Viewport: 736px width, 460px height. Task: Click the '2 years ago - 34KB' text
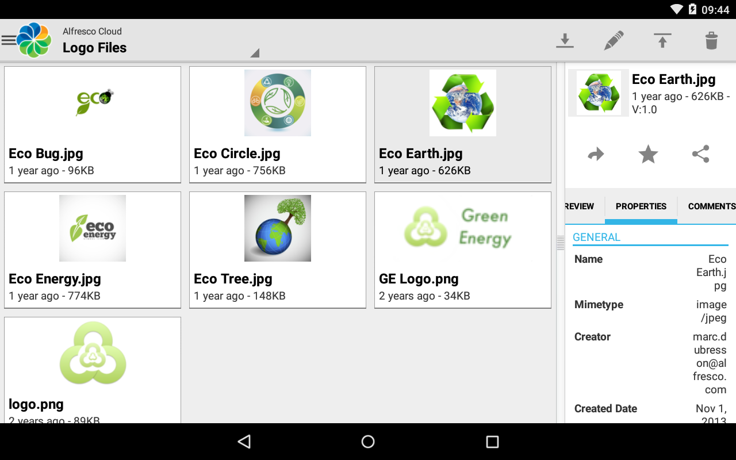(424, 296)
